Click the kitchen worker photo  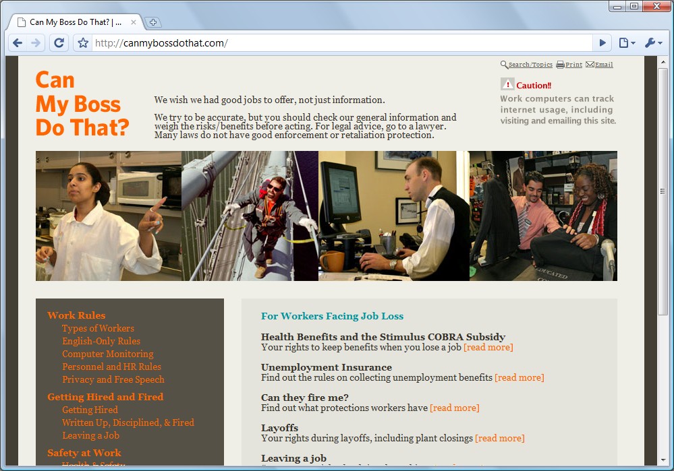coord(109,216)
